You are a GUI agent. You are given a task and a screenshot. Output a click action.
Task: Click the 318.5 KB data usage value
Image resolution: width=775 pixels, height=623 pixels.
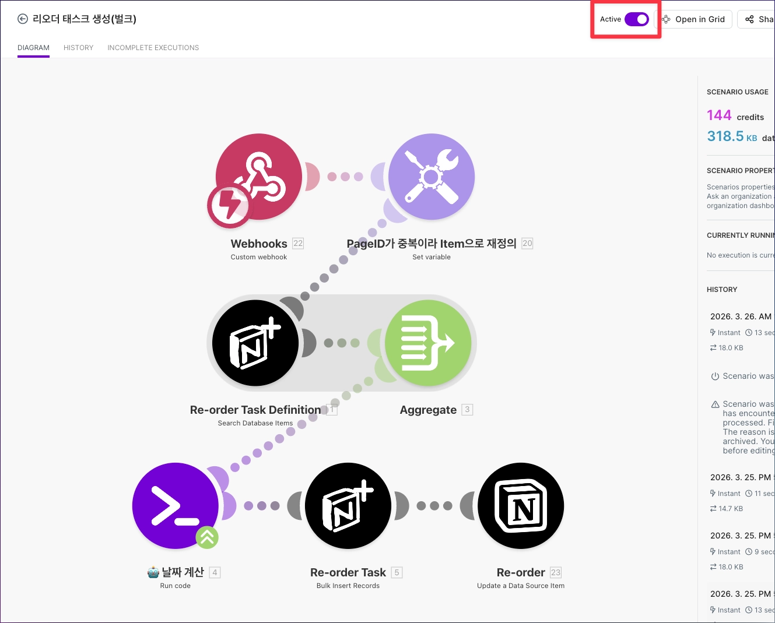[732, 136]
